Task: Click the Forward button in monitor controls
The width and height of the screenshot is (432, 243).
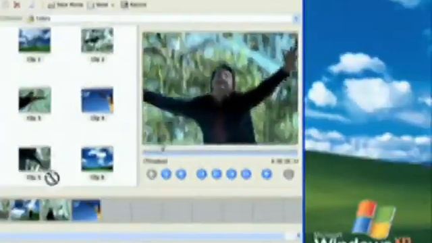Action: [246, 174]
